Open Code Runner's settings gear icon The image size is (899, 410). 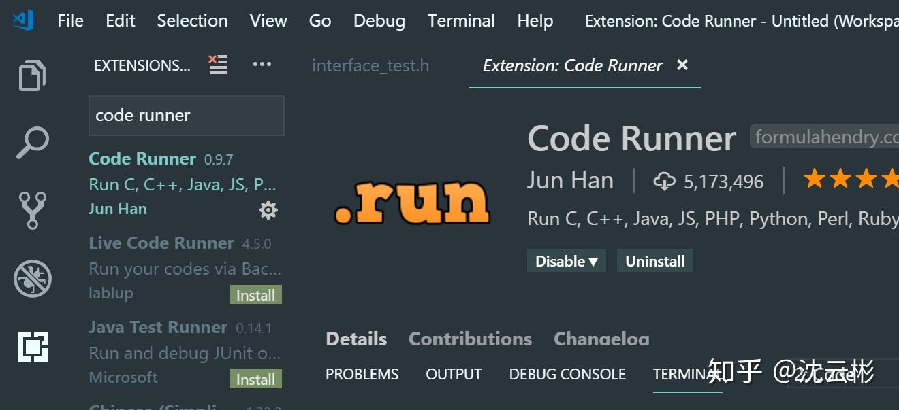268,211
